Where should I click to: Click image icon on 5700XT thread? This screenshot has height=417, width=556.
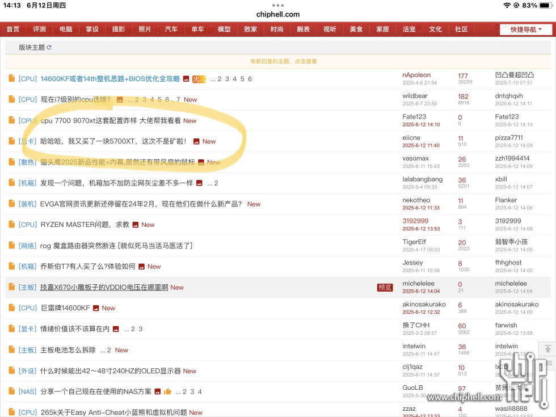pyautogui.click(x=196, y=141)
